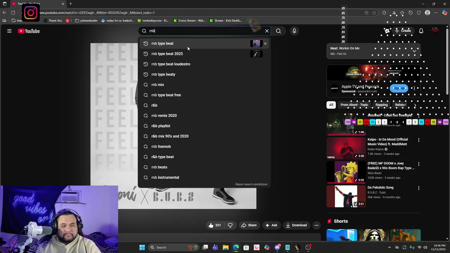
Task: Open Discord from the taskbar
Action: [x=277, y=247]
